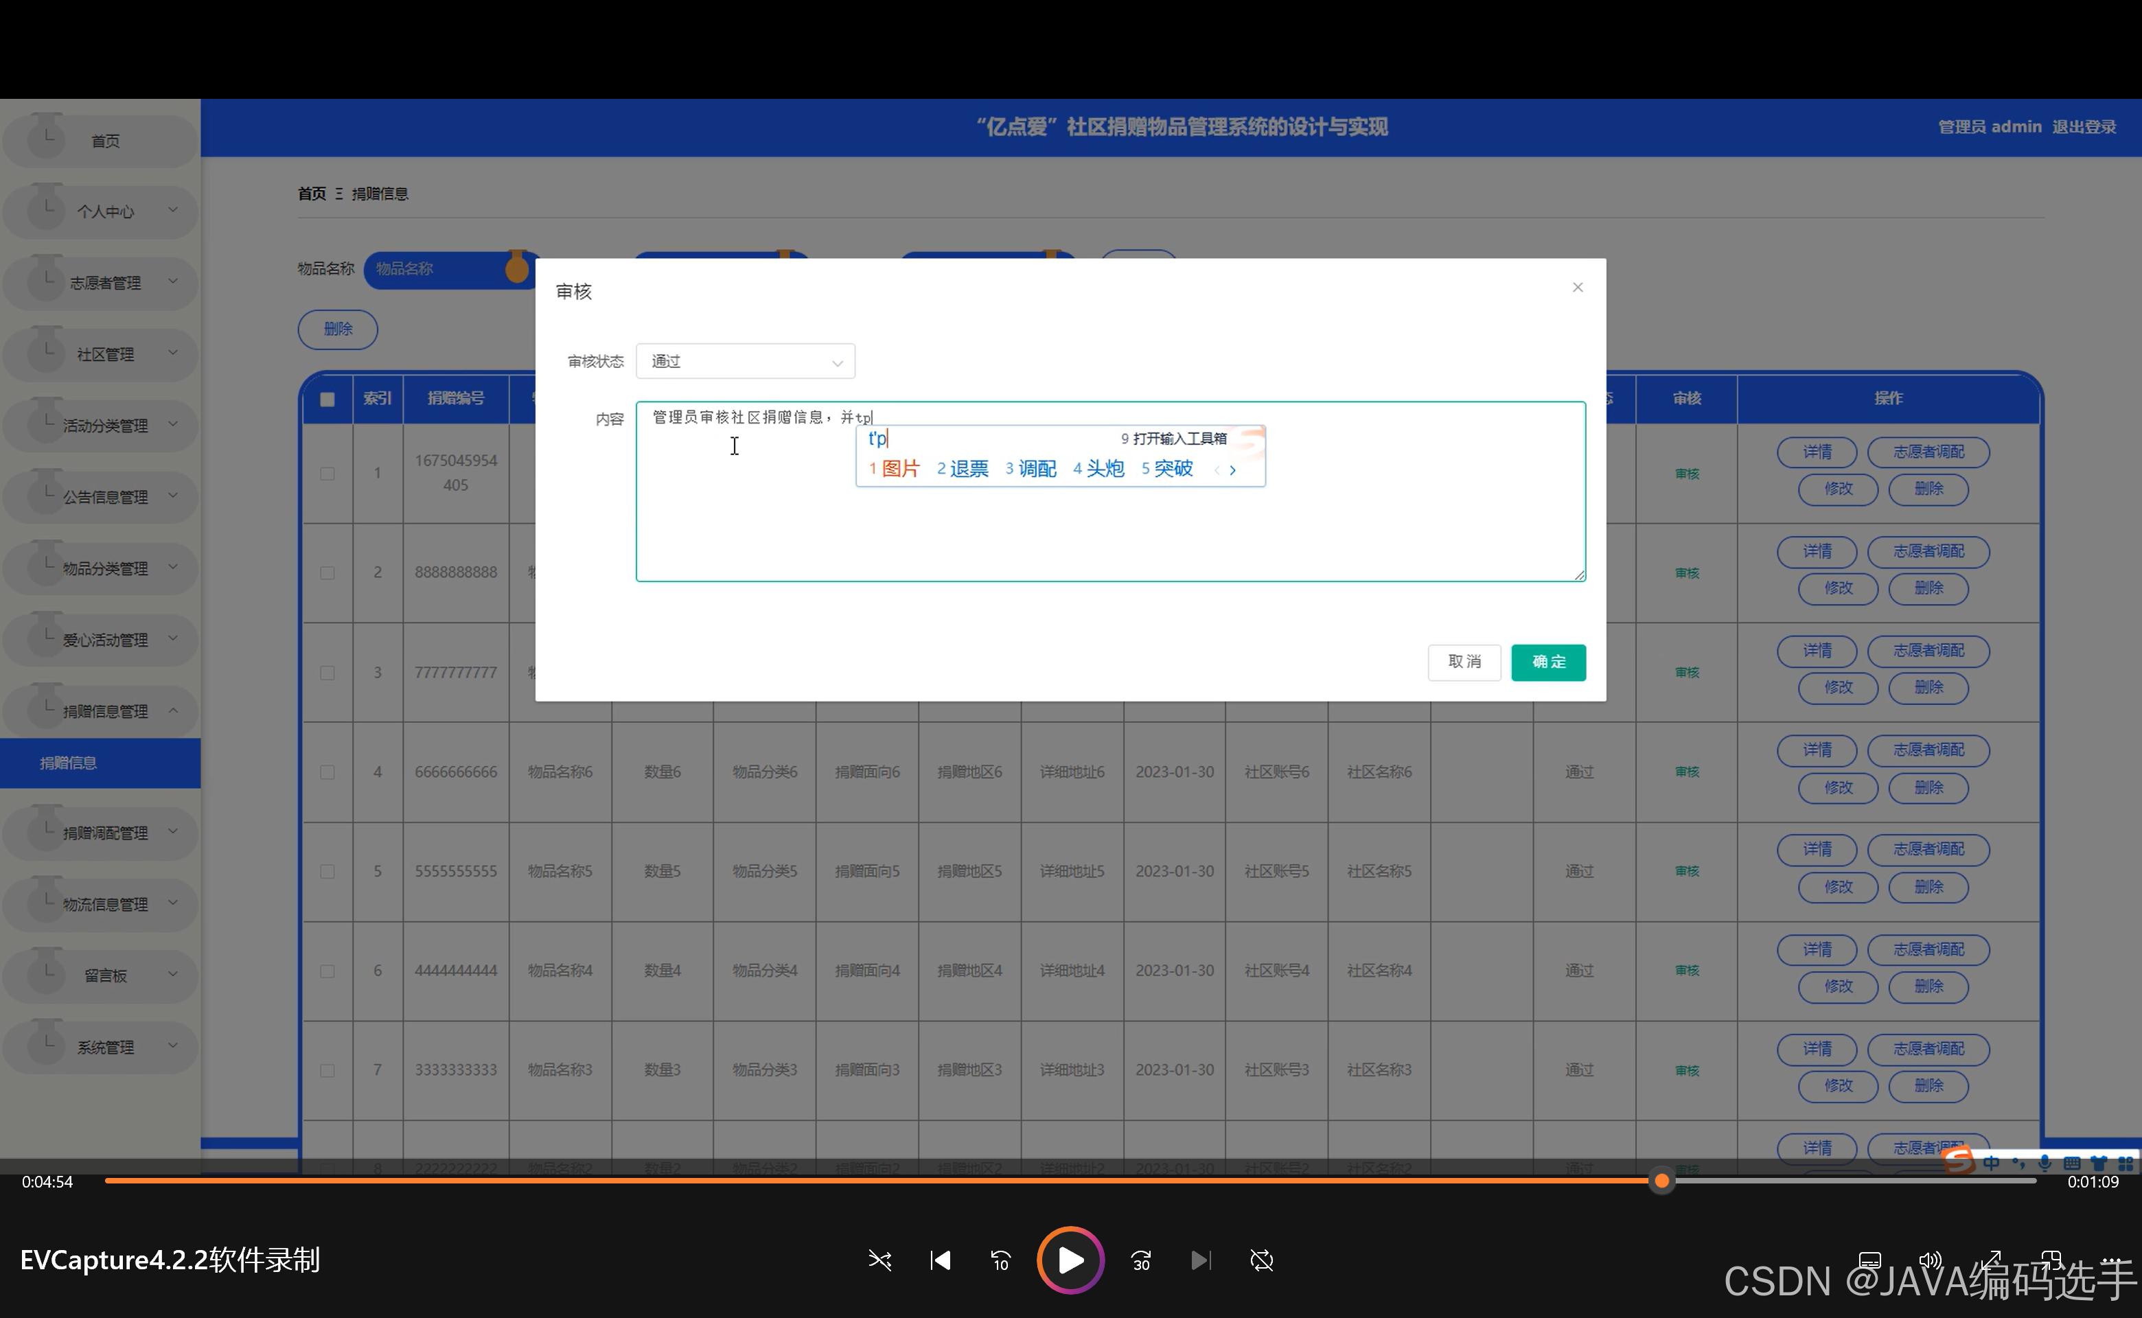Screen dimensions: 2142x1318
Task: Close the 审核 dialog with the X
Action: click(1577, 288)
